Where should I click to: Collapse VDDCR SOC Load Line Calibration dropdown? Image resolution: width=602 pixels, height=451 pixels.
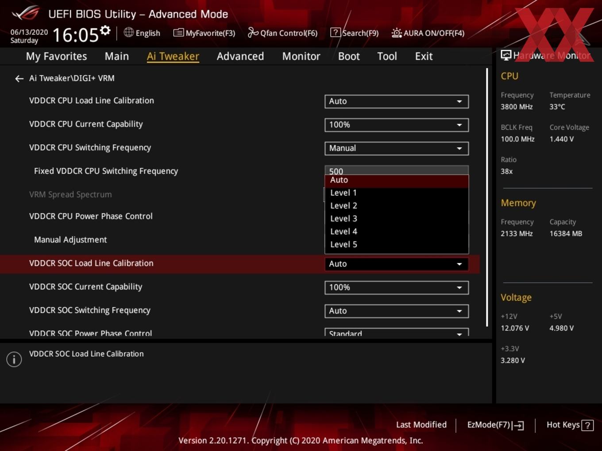(397, 264)
